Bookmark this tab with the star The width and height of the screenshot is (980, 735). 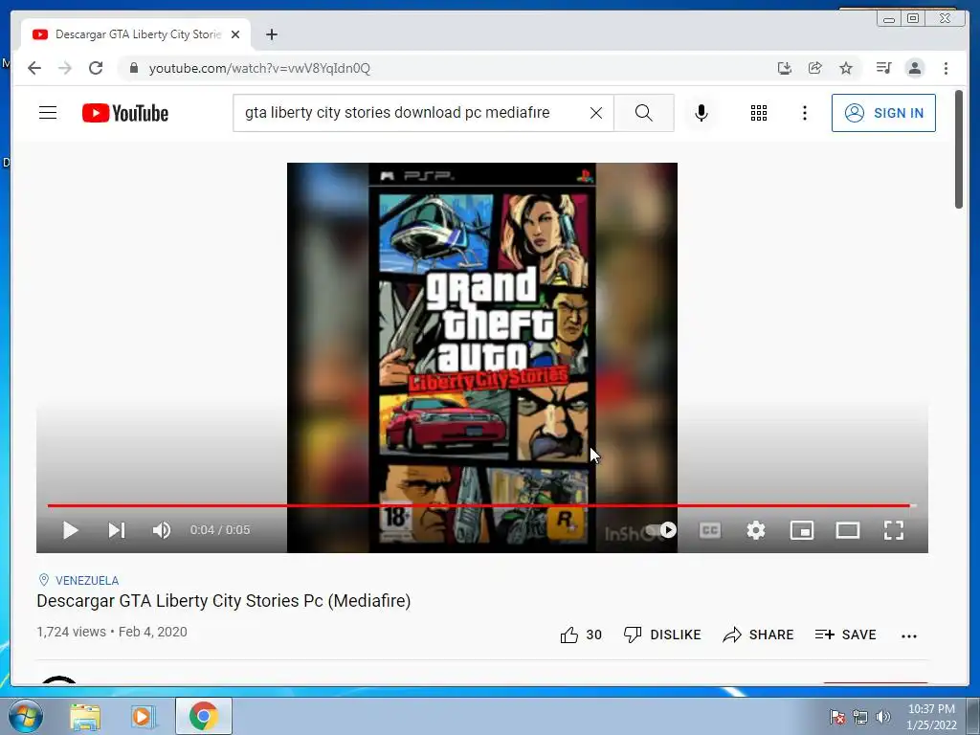846,68
